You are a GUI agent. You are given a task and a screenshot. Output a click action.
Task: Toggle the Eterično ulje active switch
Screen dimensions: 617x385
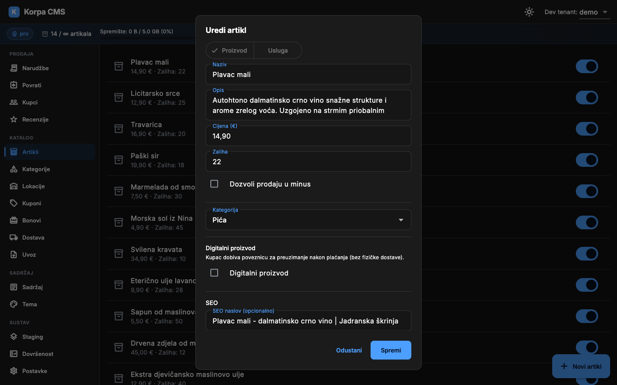pos(587,285)
